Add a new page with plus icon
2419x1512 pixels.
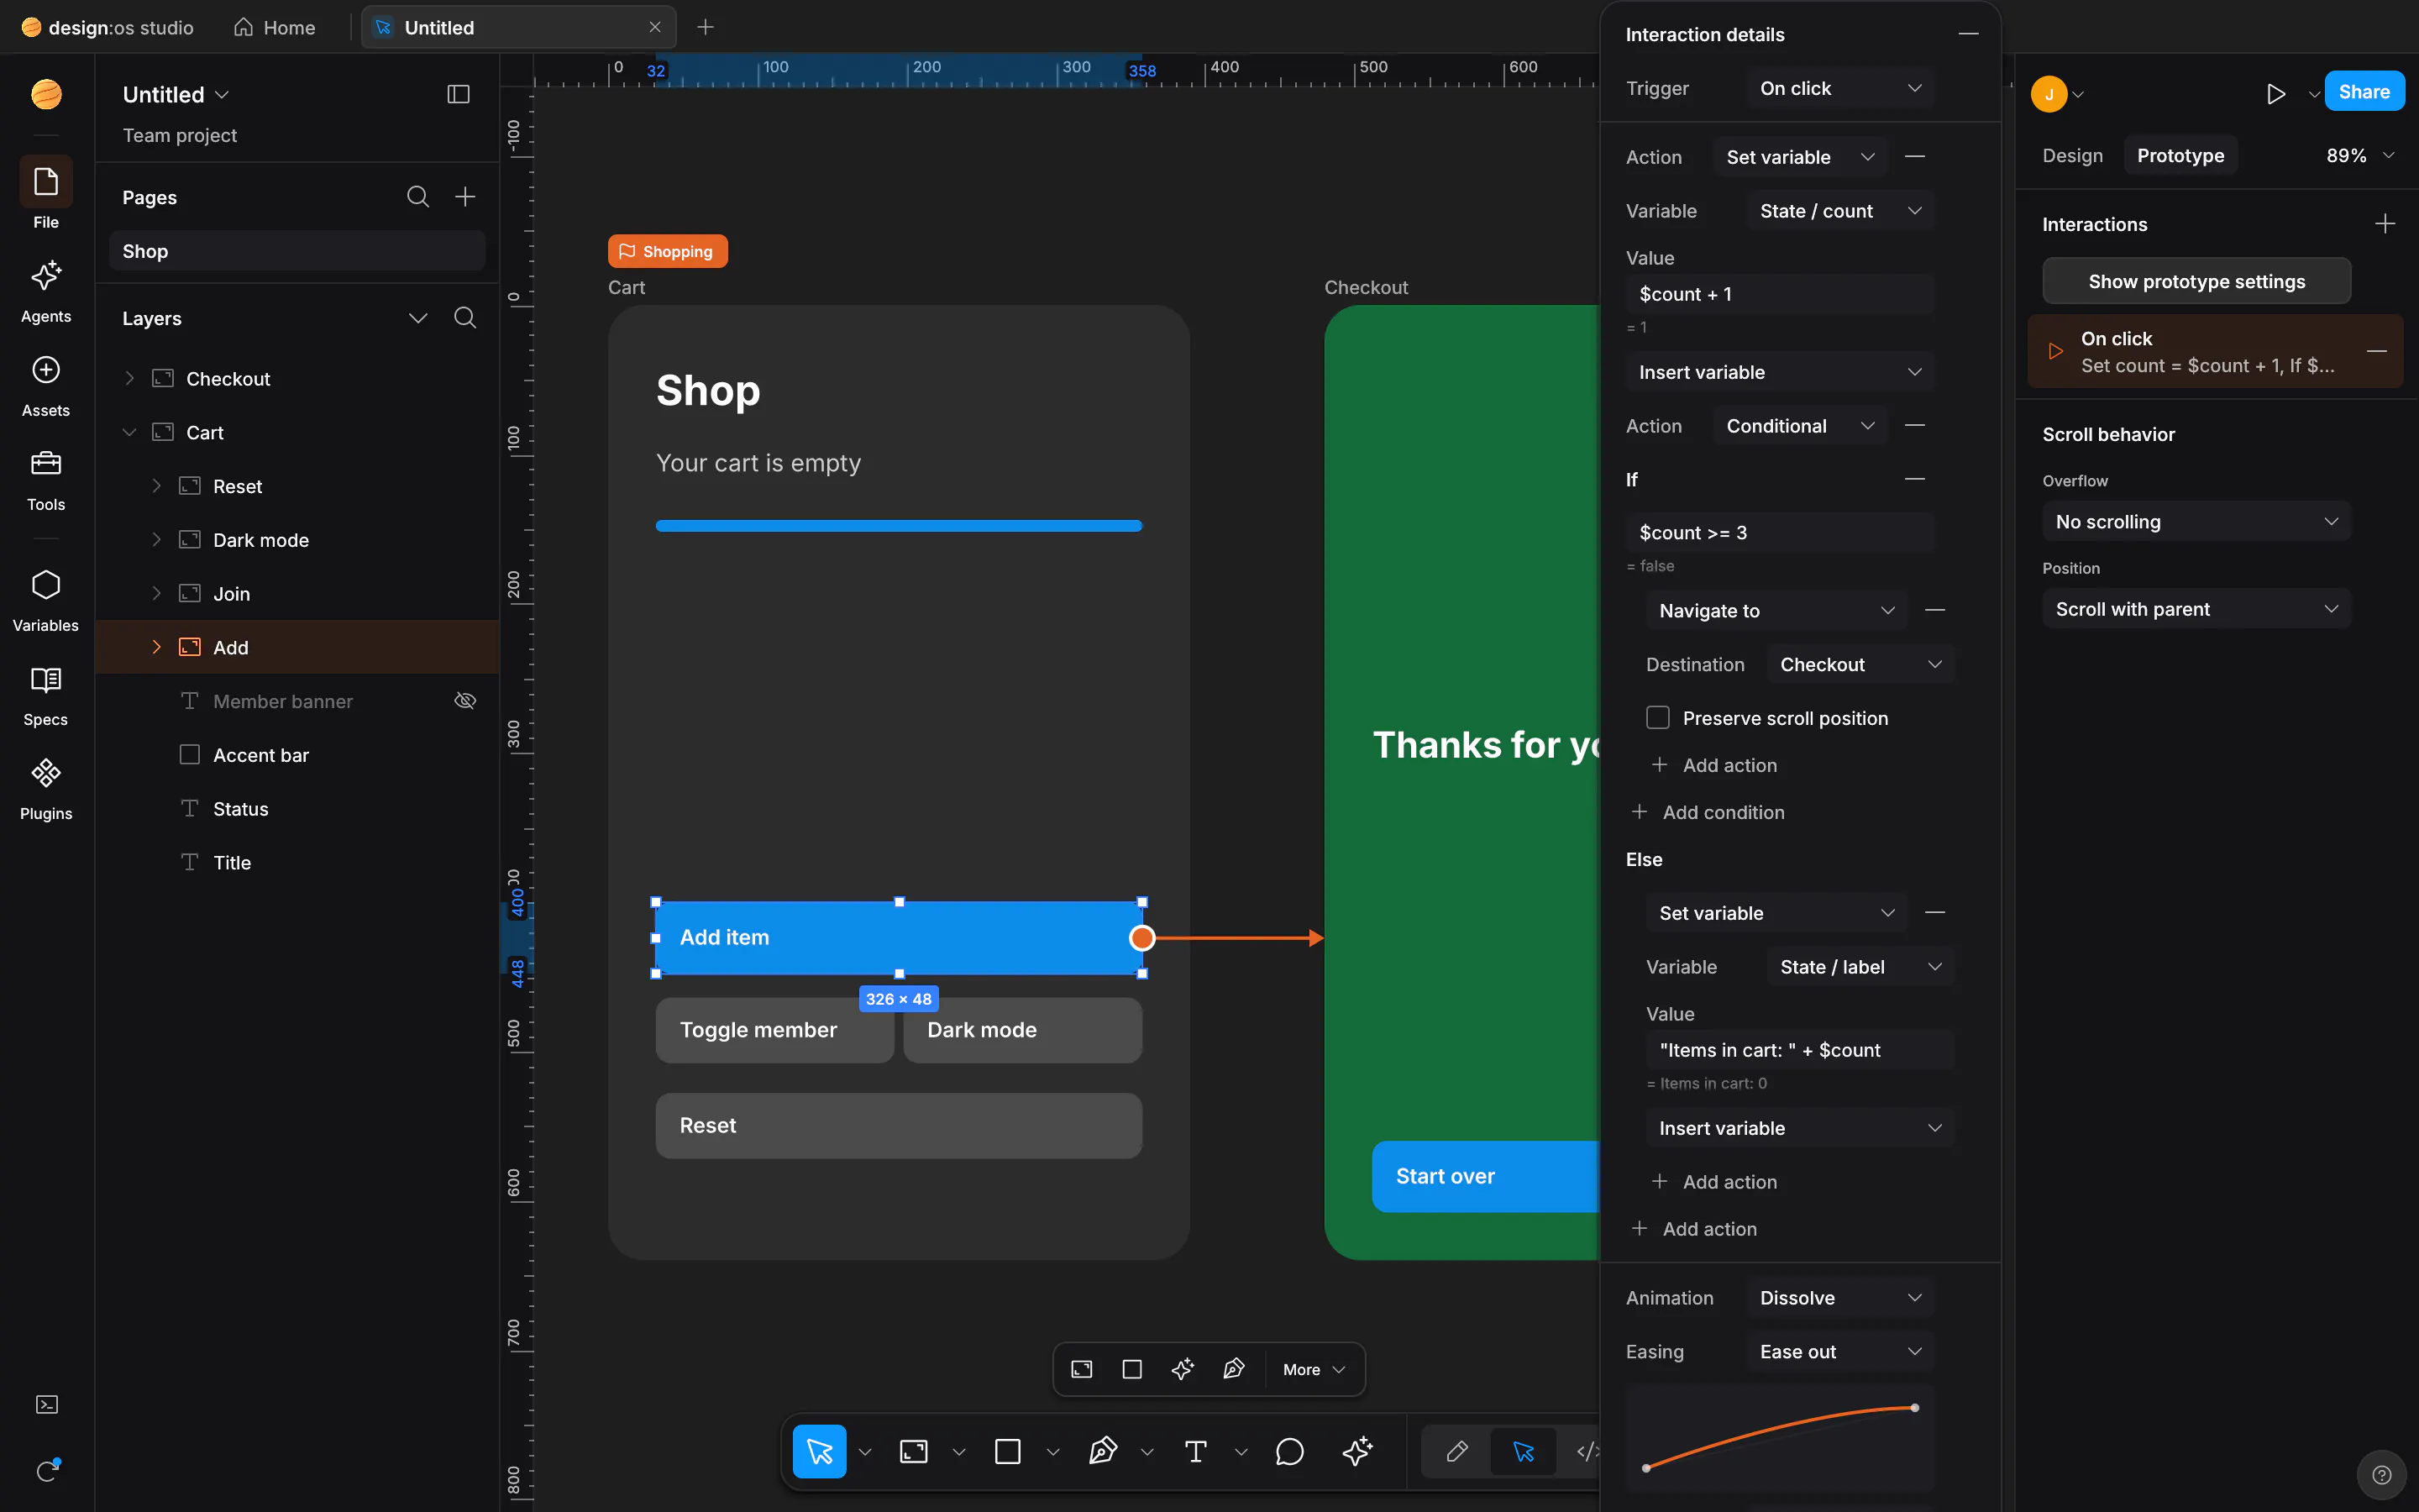464,197
